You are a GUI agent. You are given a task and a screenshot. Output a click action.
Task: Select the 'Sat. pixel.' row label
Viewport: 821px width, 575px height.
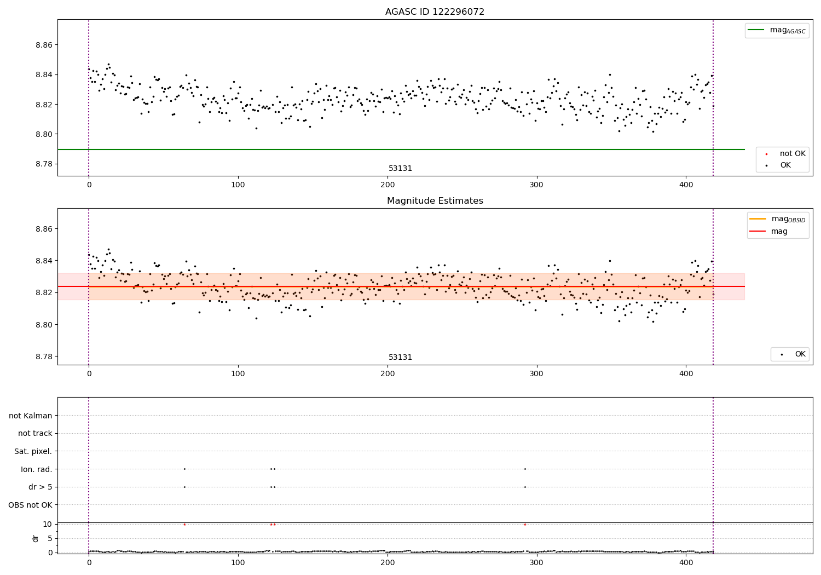(33, 451)
